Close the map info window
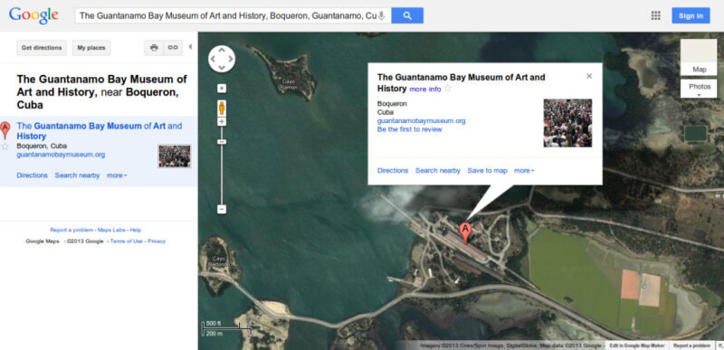 point(589,76)
